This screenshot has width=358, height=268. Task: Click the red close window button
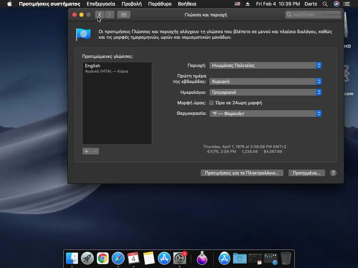coord(74,15)
